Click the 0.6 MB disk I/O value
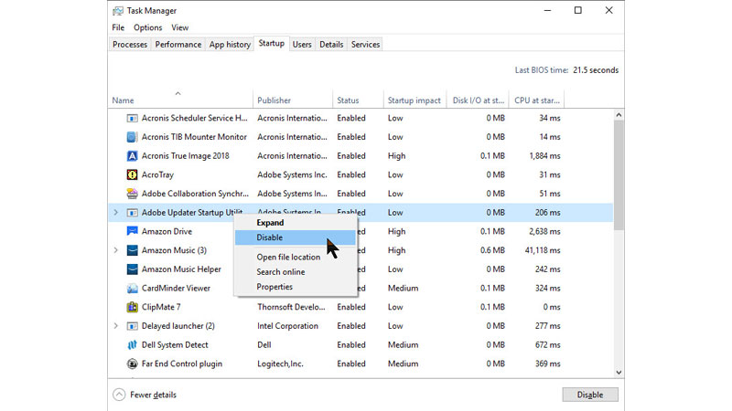The height and width of the screenshot is (411, 732). 492,250
